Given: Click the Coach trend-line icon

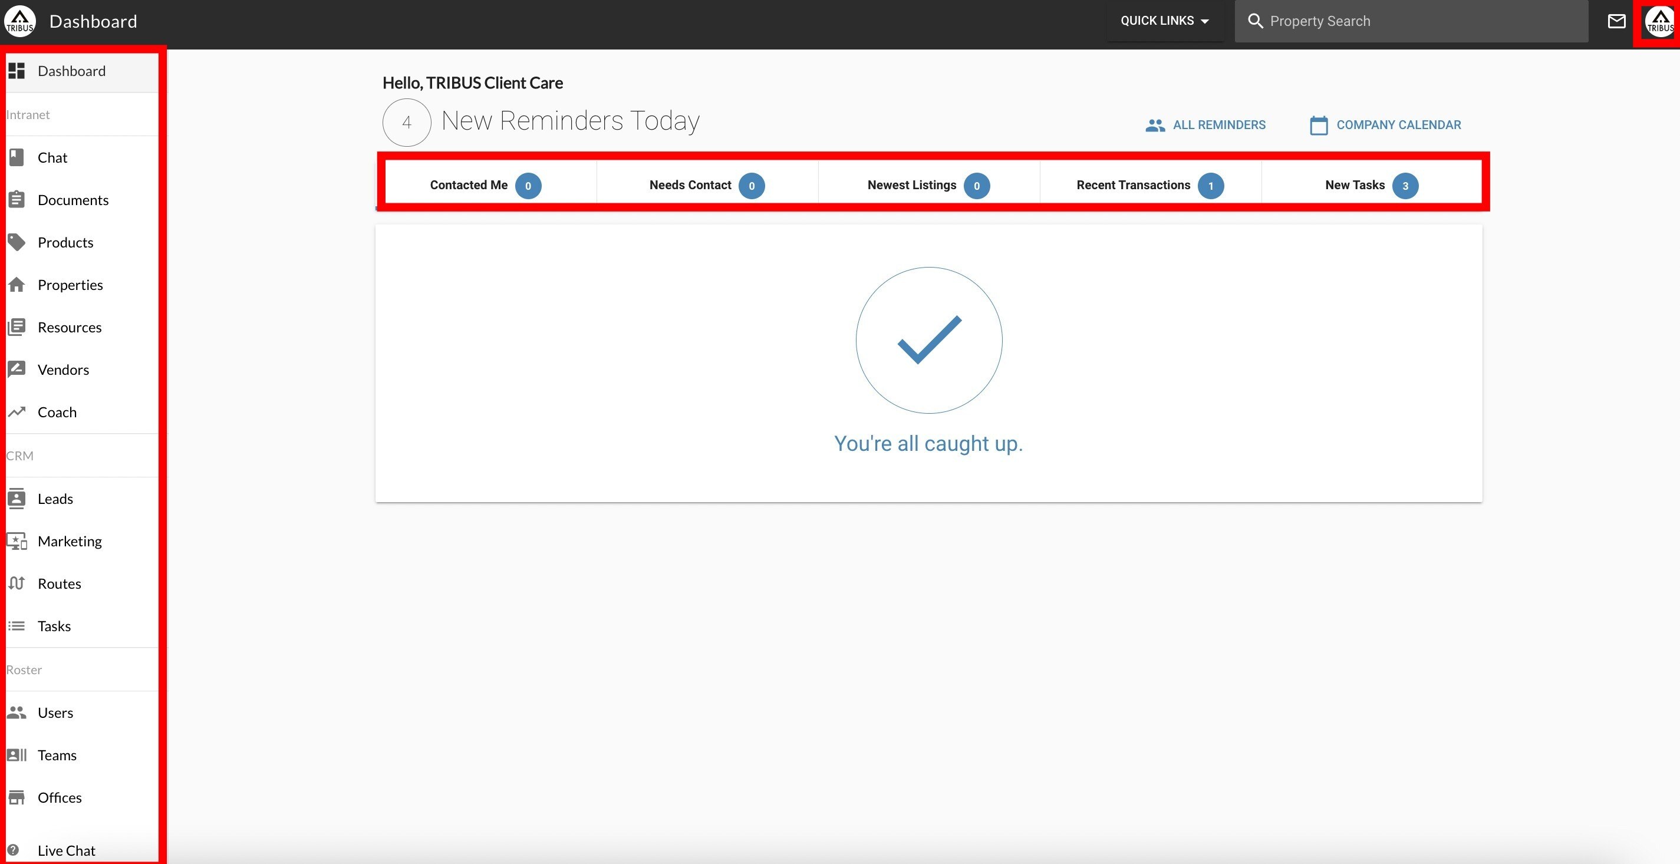Looking at the screenshot, I should tap(17, 411).
